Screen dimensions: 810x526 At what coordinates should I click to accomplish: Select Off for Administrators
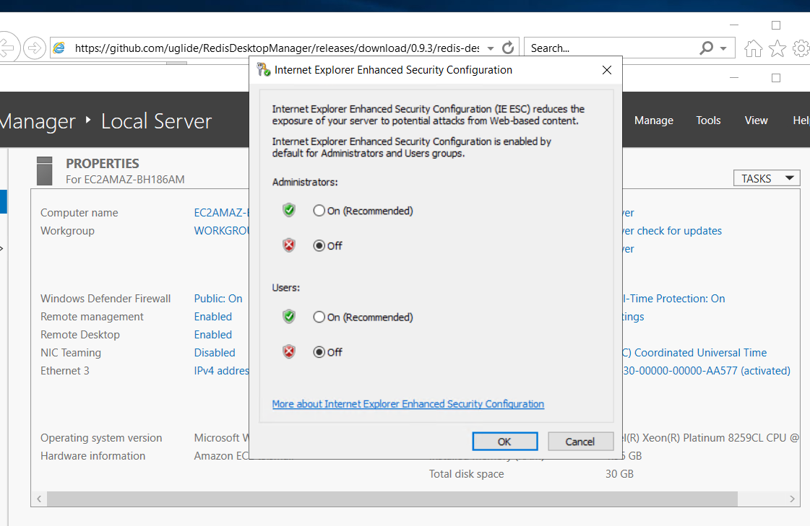319,245
